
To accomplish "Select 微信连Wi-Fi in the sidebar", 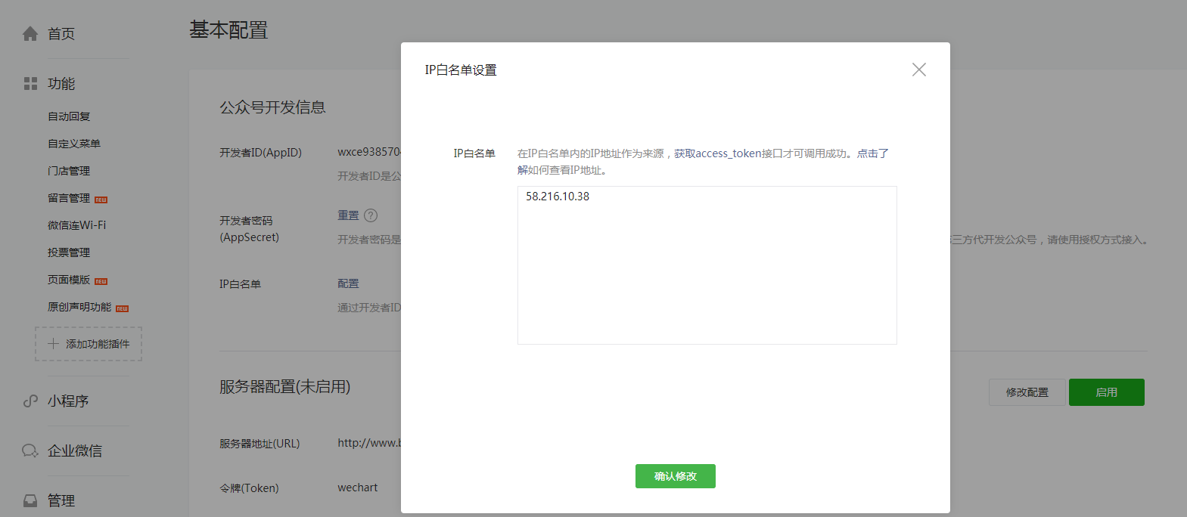I will pyautogui.click(x=77, y=225).
